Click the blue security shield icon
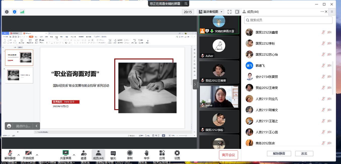The width and height of the screenshot is (341, 164). 15,12
